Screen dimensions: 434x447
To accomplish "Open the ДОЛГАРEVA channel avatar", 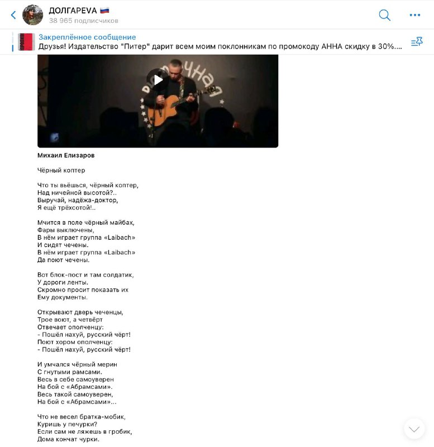I will coord(32,15).
